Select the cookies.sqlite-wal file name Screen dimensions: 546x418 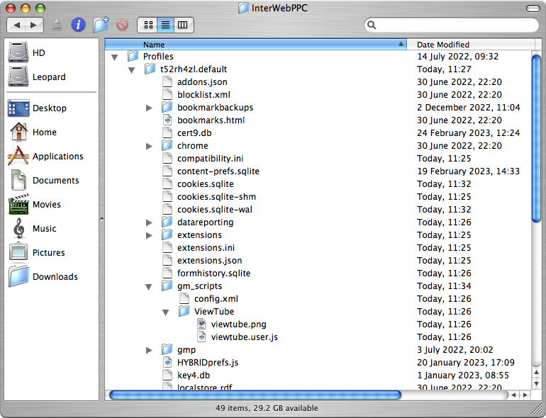pyautogui.click(x=215, y=210)
